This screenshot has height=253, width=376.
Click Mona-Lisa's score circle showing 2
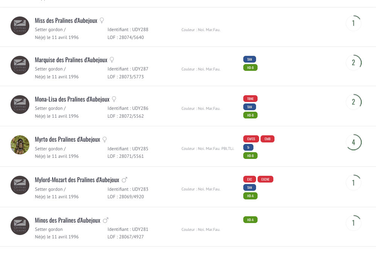pyautogui.click(x=353, y=102)
